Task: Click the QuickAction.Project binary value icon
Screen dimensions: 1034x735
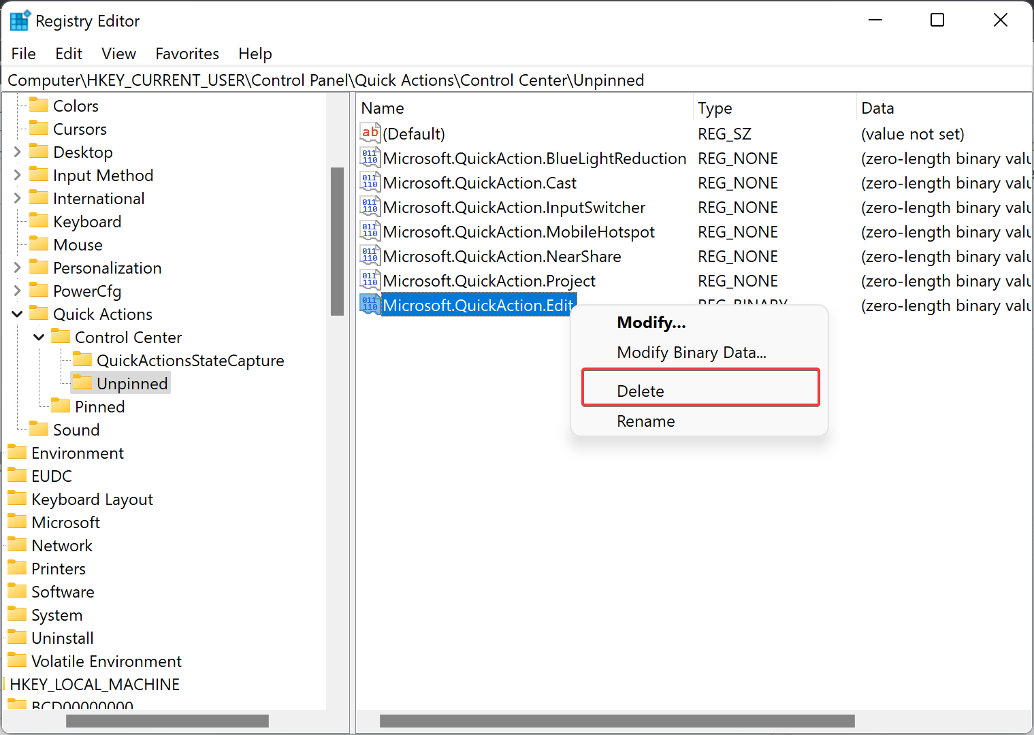Action: (x=370, y=280)
